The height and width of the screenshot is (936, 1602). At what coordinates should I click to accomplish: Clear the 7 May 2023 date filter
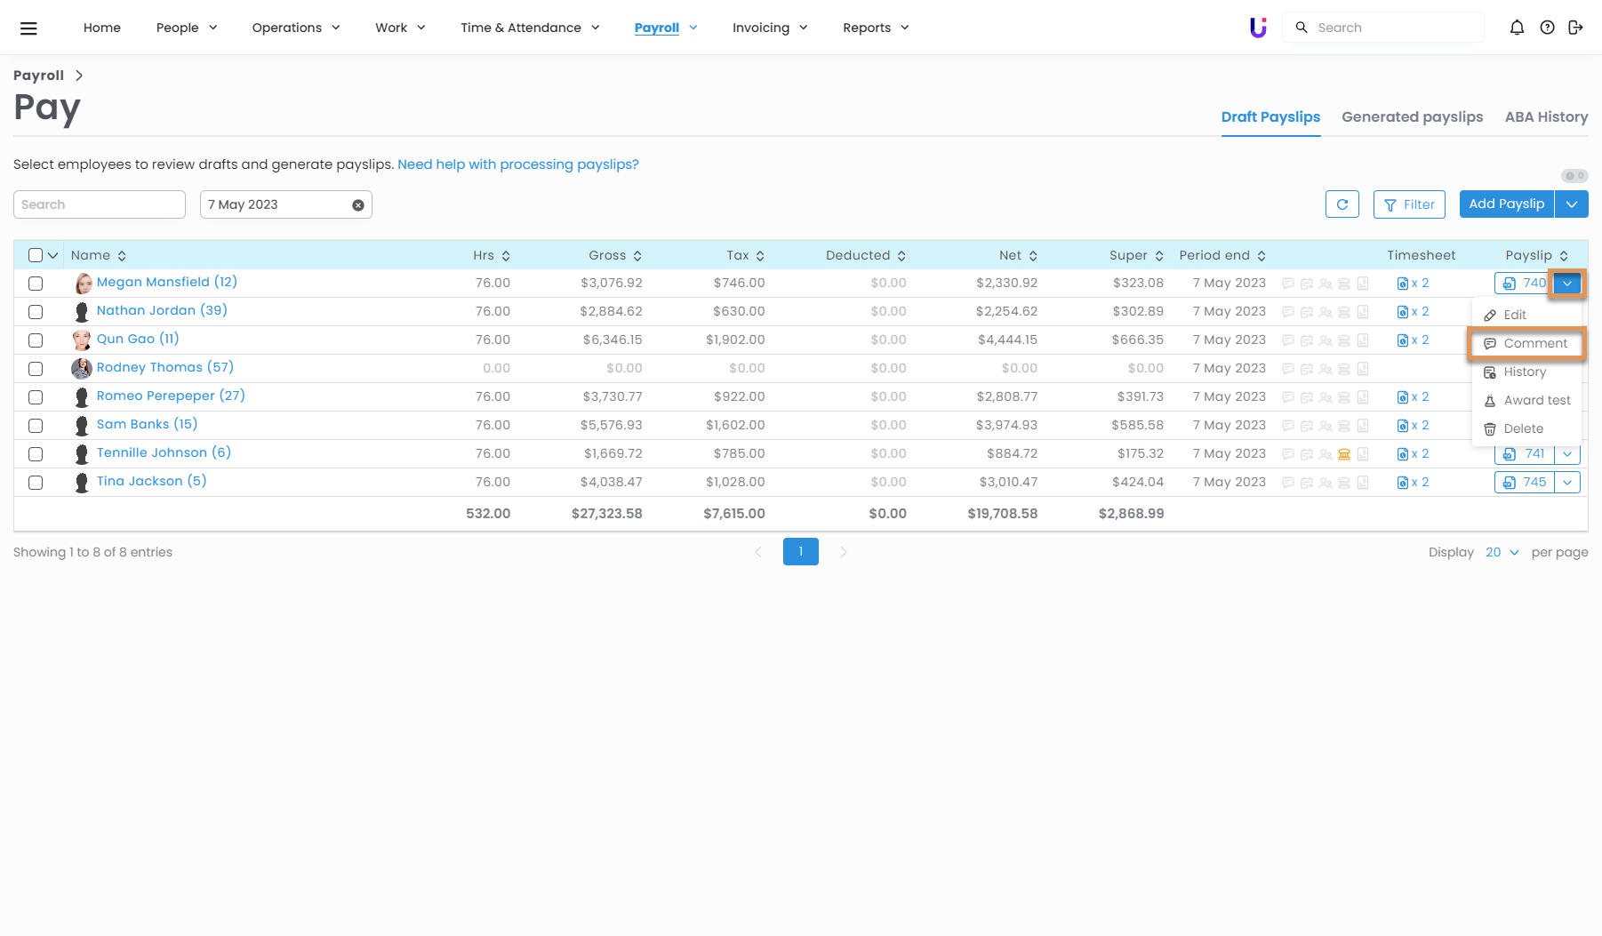pyautogui.click(x=358, y=205)
